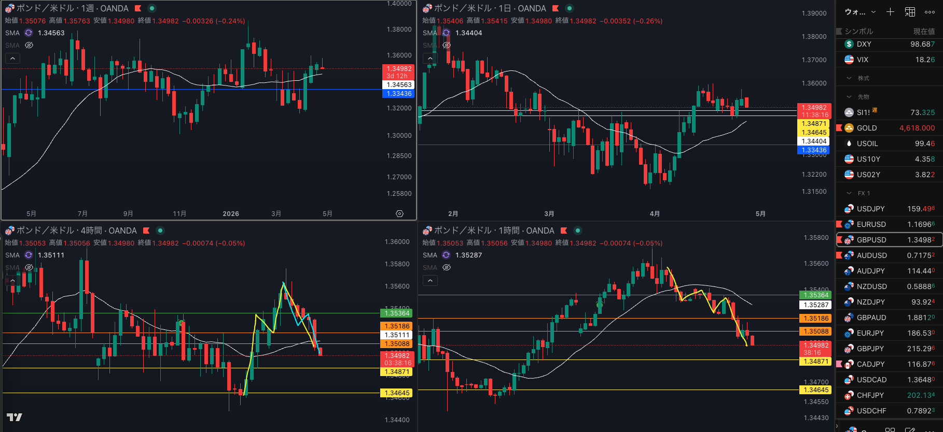The width and height of the screenshot is (943, 432).
Task: Click the SMA refresh icon on daily chart
Action: coord(446,33)
